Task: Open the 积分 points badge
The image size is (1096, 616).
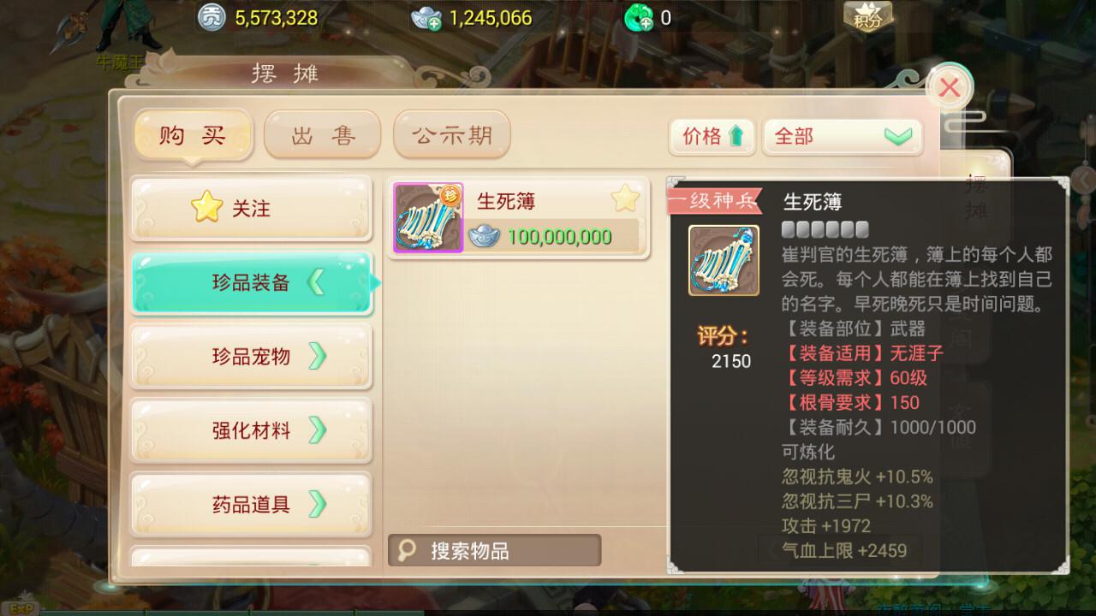Action: 867,17
